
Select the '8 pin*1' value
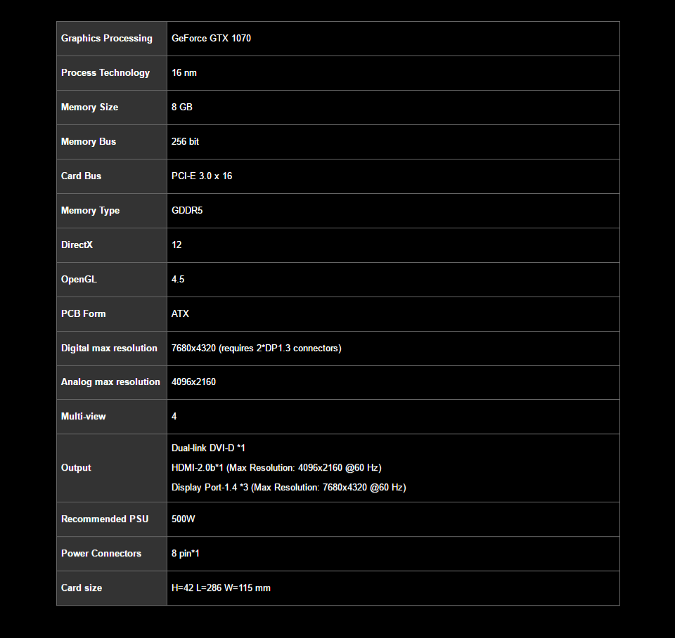pos(186,554)
